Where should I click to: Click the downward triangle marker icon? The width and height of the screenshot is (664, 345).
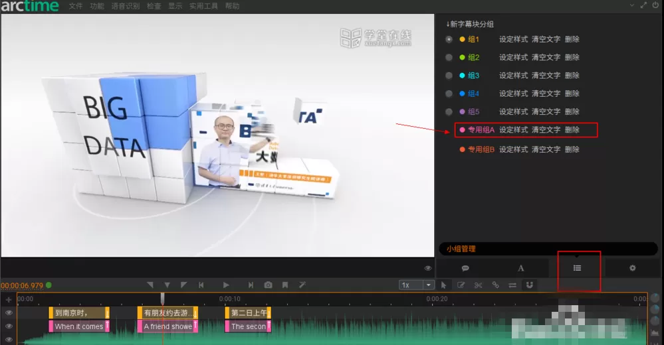167,285
